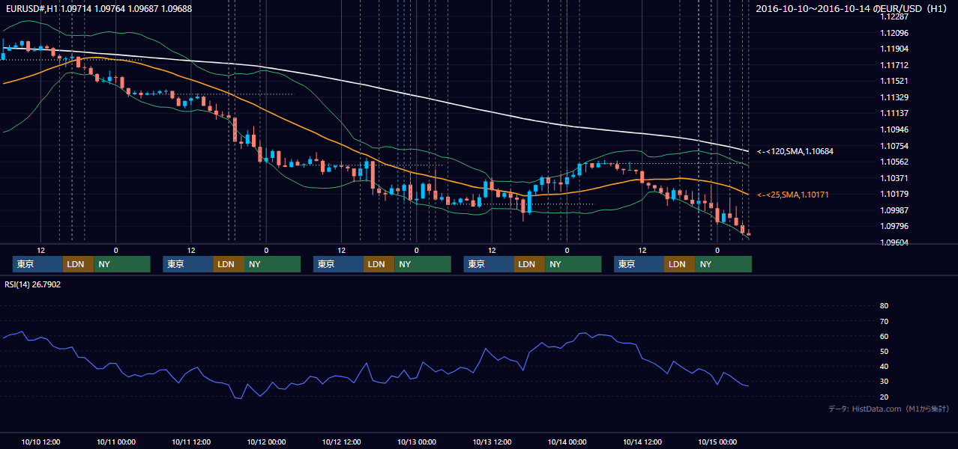Select the 東京 session block above 10/10 12:00
This screenshot has width=958, height=449.
click(37, 264)
